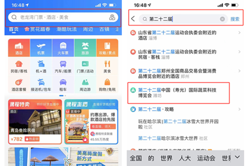
Task: Select 国际蔬菜科技博览会 search suggestion
Action: (179, 93)
